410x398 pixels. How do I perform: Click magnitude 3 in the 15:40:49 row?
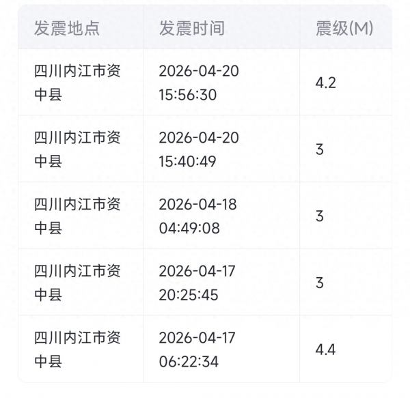click(x=320, y=150)
